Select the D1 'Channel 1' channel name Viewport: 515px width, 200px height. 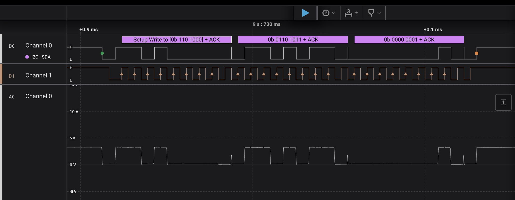[x=38, y=75]
